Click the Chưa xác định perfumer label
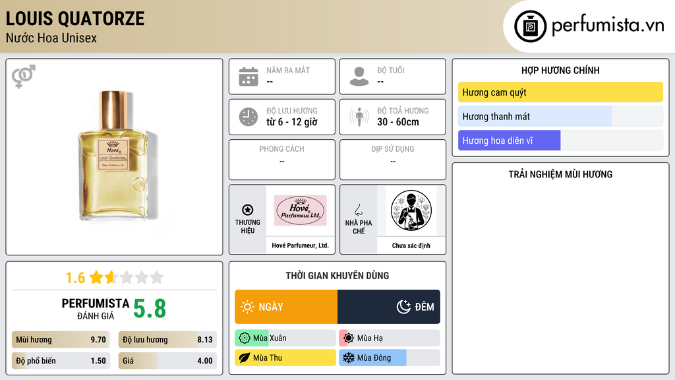This screenshot has height=380, width=675. pos(411,245)
